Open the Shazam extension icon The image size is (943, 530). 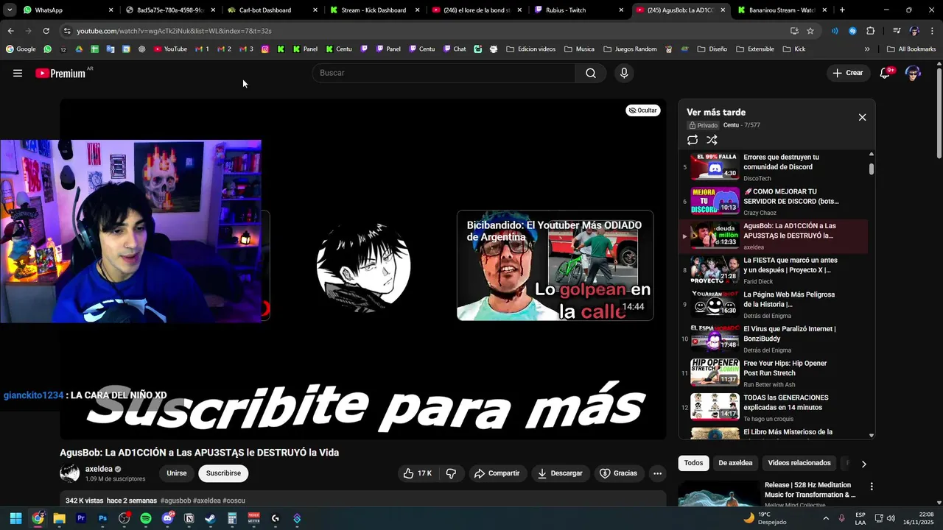pos(852,31)
